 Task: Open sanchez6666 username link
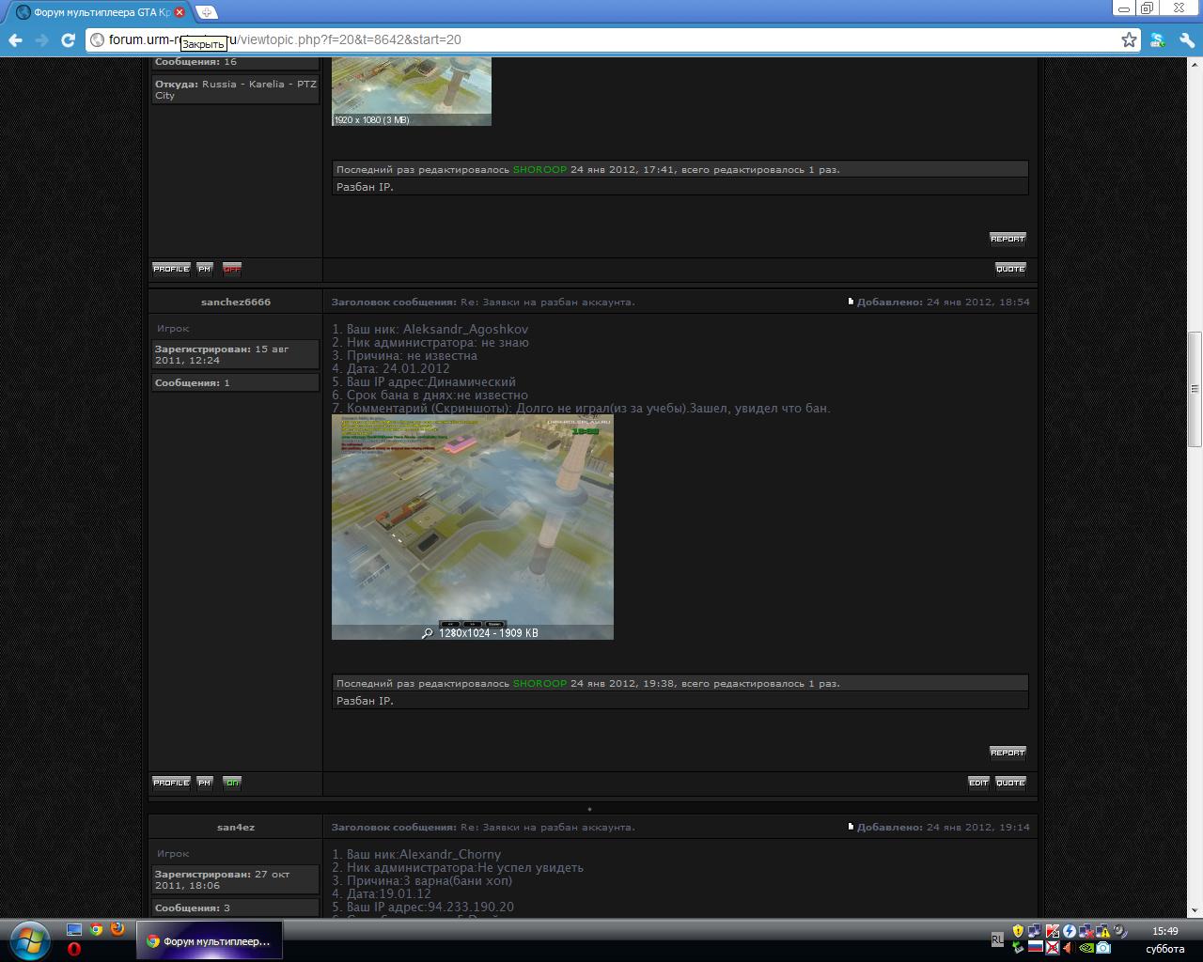coord(236,302)
